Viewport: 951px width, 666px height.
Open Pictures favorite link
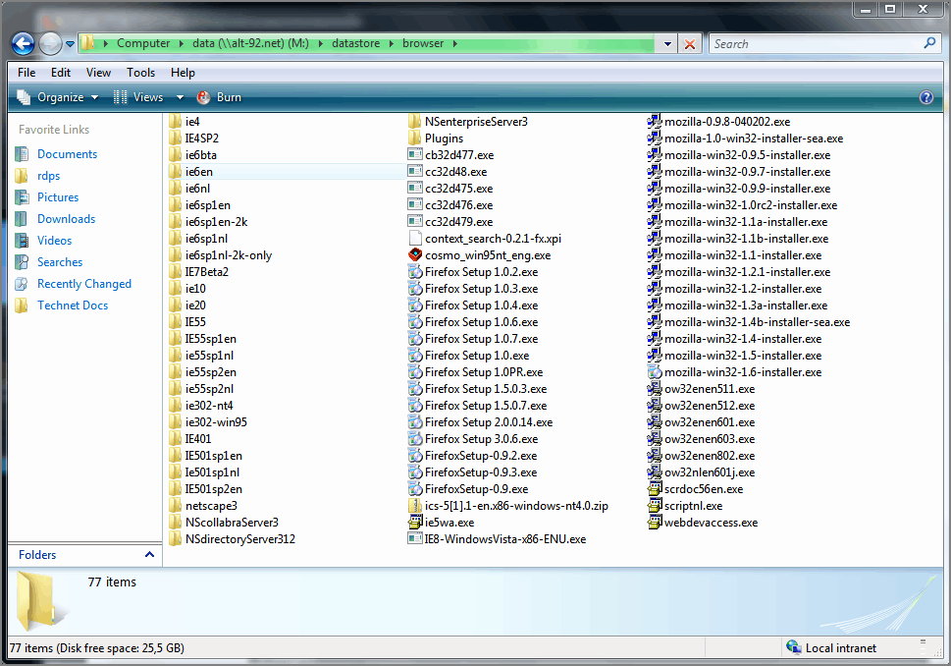[58, 197]
